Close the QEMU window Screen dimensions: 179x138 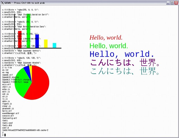[176, 3]
